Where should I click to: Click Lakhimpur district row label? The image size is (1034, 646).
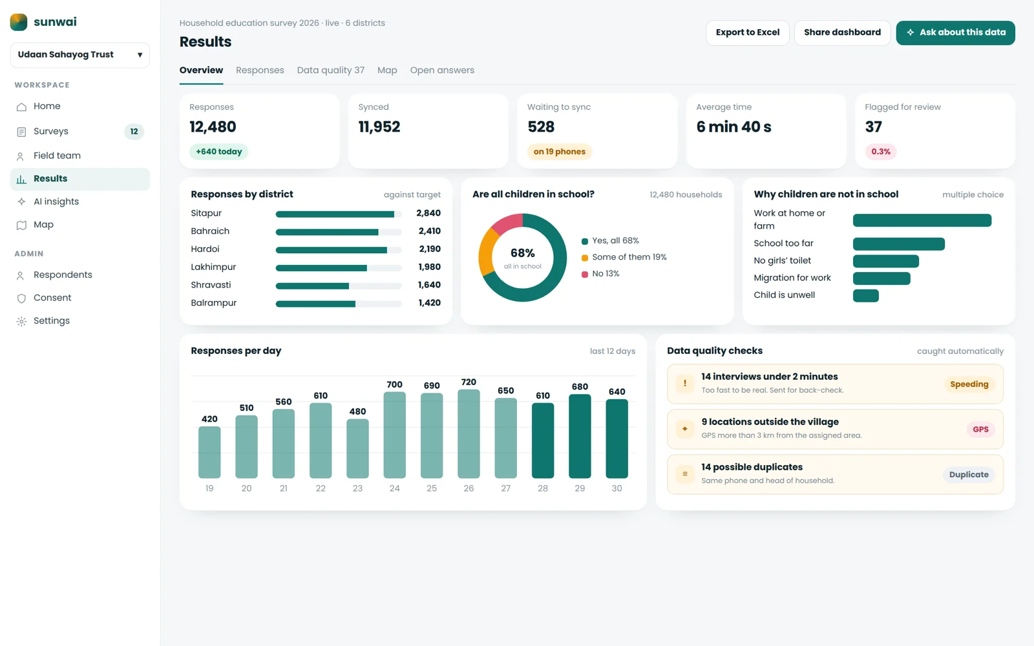(213, 267)
